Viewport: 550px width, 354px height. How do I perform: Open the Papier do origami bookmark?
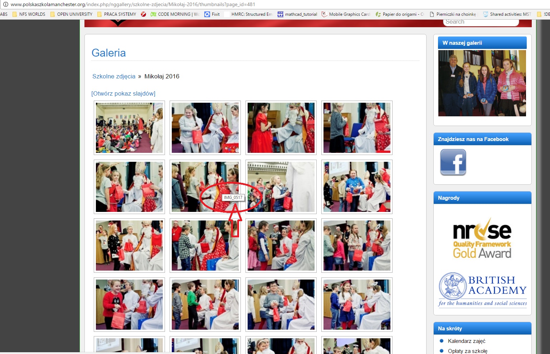[400, 14]
